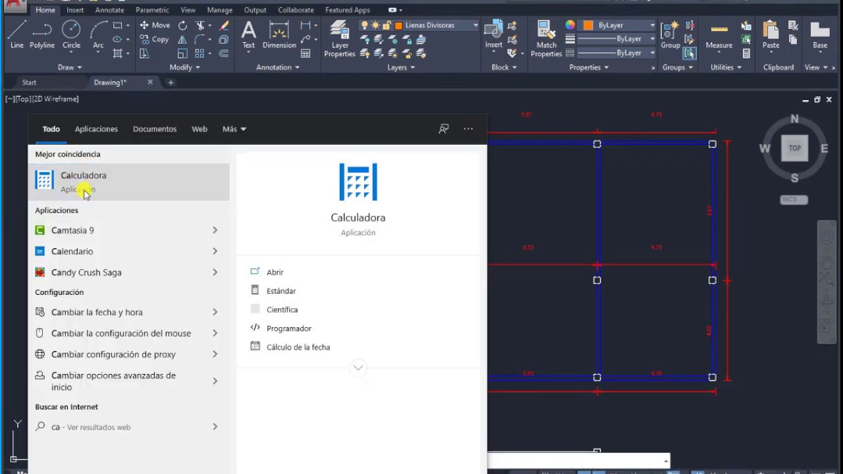Screen dimensions: 843x474
Task: Expand the Draw panel
Action: [70, 67]
